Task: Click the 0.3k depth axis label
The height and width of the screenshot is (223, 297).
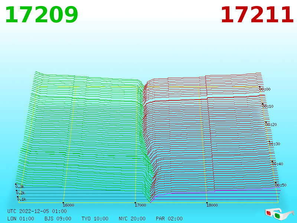Action: point(20,187)
